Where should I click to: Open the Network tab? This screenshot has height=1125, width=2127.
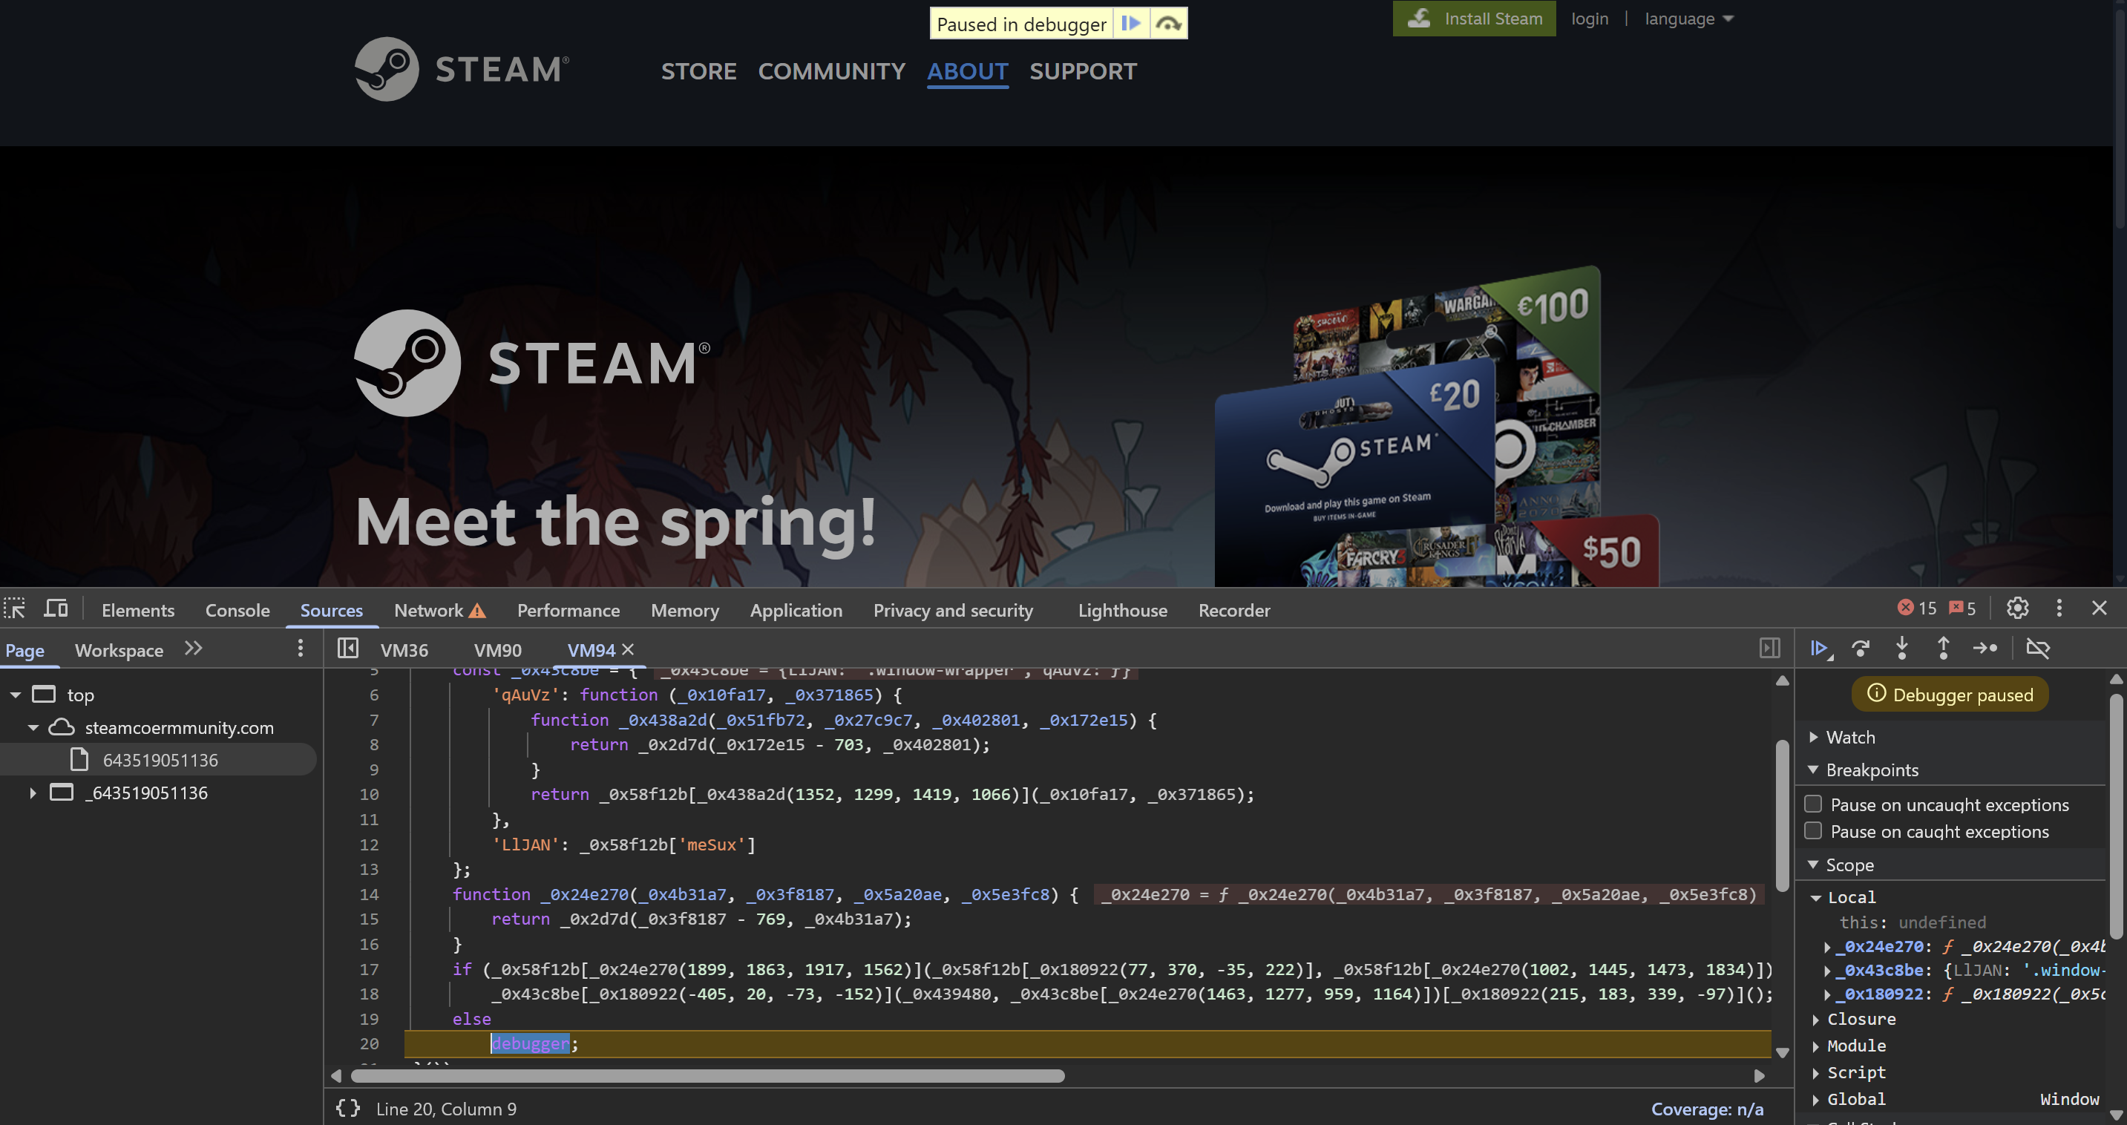pyautogui.click(x=428, y=610)
